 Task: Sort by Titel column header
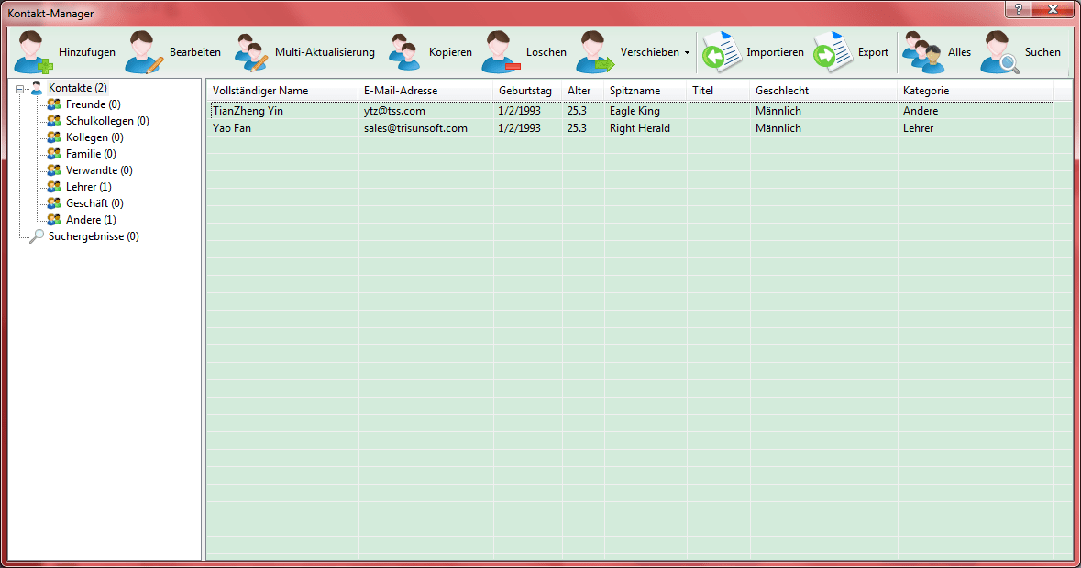pos(718,91)
